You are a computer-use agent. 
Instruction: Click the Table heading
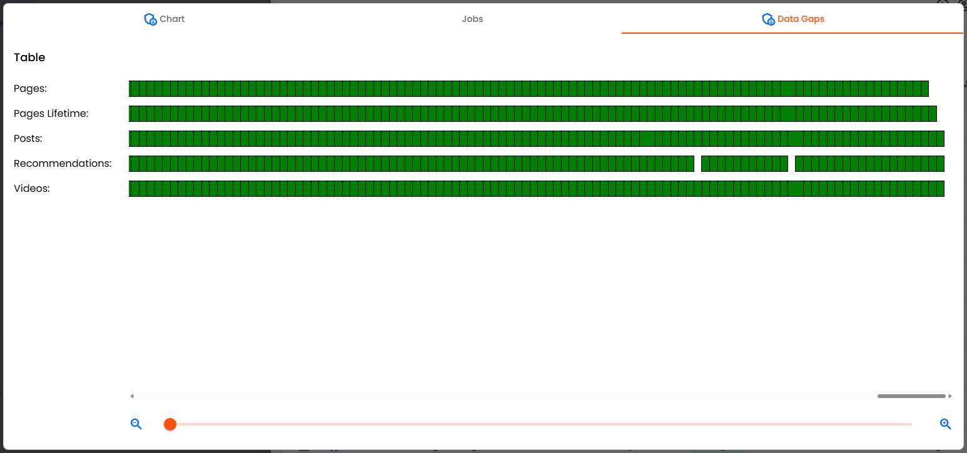[29, 57]
